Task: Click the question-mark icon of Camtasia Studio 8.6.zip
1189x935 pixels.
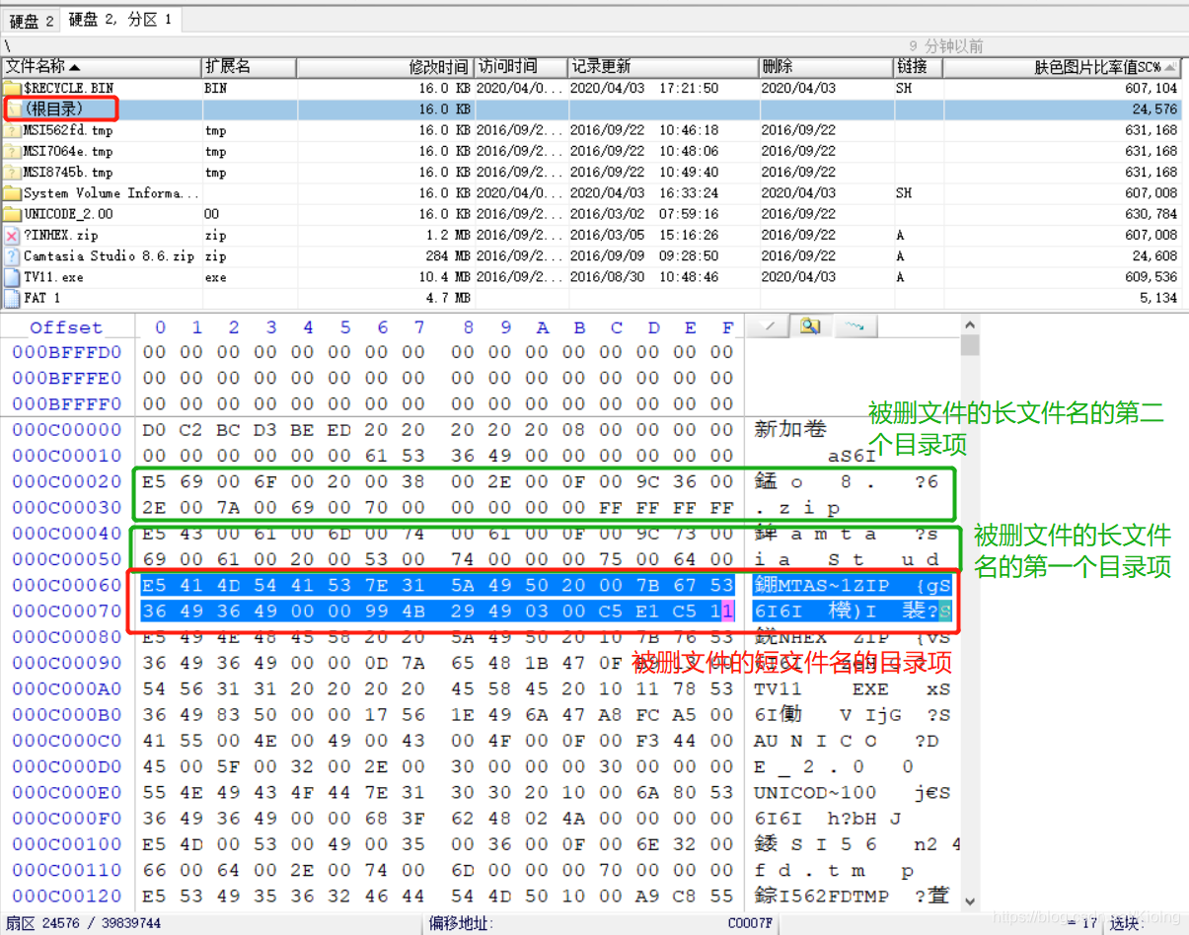Action: (12, 255)
